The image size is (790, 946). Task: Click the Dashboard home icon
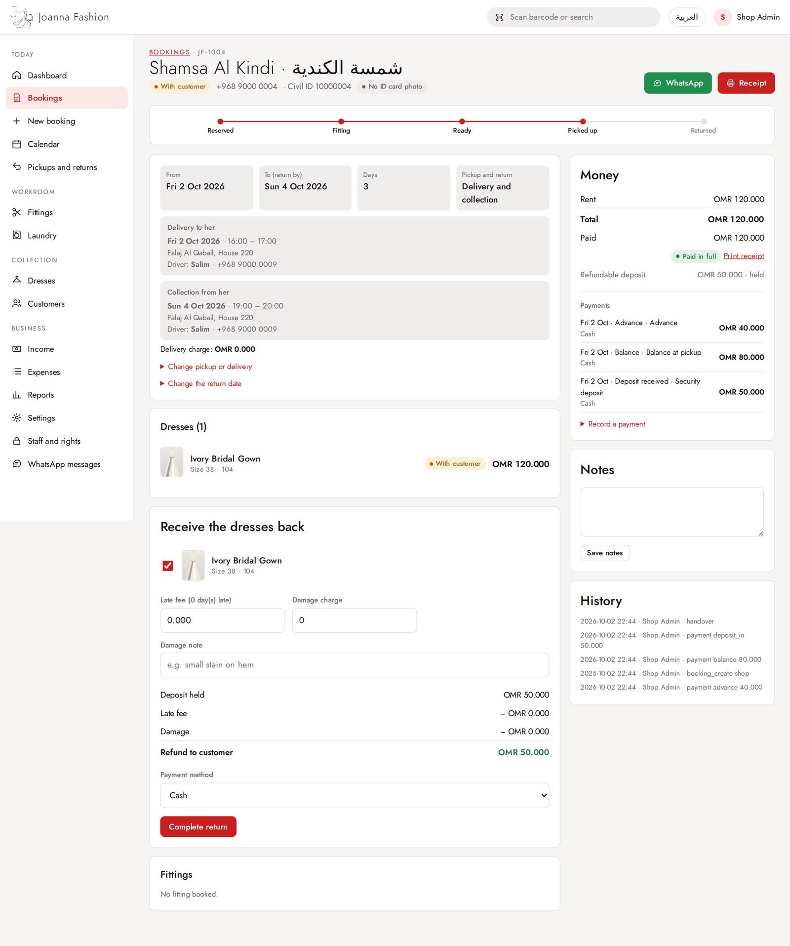click(x=17, y=75)
